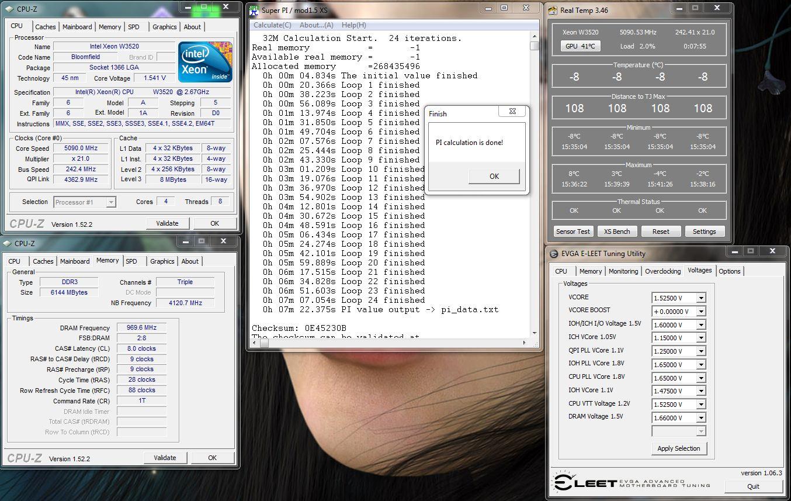
Task: Expand the VCORE BOOST dropdown
Action: click(701, 312)
